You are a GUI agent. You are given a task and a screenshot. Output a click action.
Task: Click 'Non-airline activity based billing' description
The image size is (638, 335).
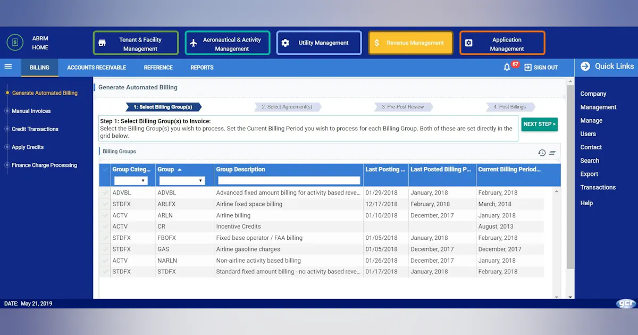[258, 261]
